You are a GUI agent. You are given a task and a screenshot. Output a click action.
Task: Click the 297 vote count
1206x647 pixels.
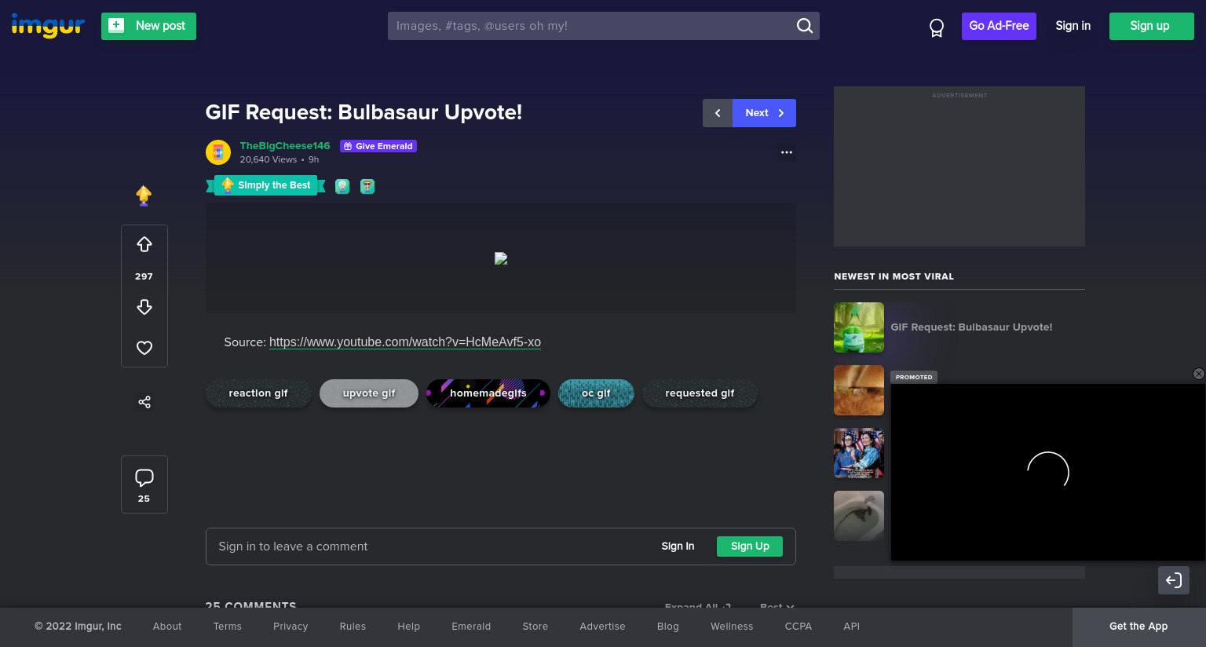click(144, 276)
